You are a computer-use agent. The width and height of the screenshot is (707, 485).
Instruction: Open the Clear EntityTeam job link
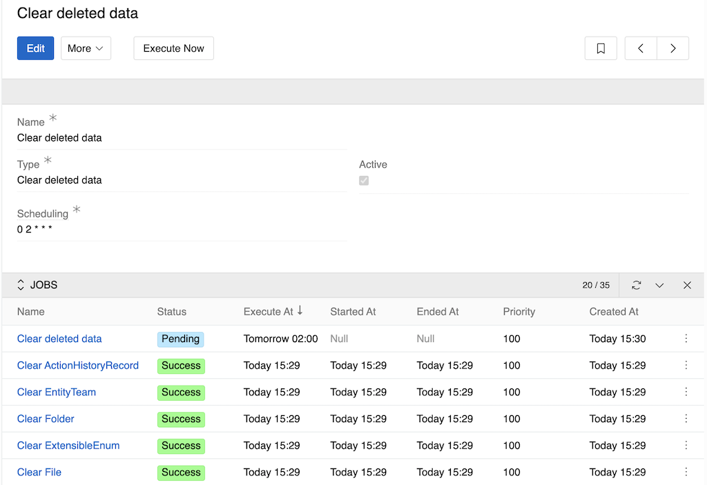tap(56, 392)
